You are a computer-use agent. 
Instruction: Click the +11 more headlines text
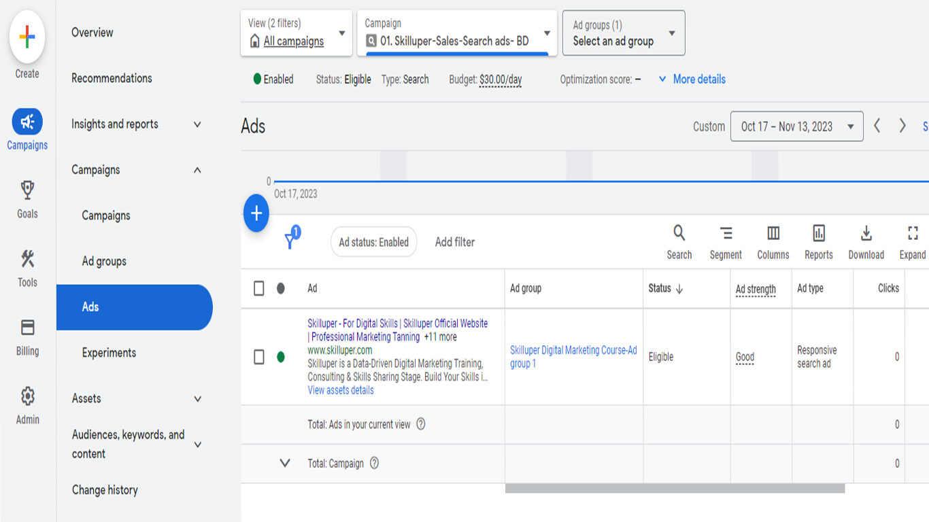point(440,336)
